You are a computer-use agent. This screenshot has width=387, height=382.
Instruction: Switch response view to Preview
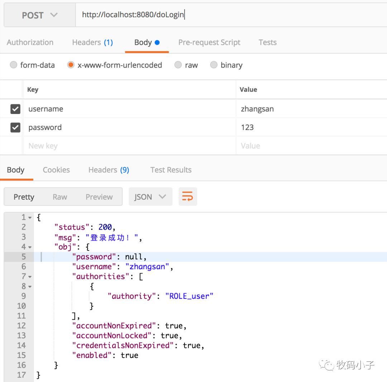[x=99, y=197]
